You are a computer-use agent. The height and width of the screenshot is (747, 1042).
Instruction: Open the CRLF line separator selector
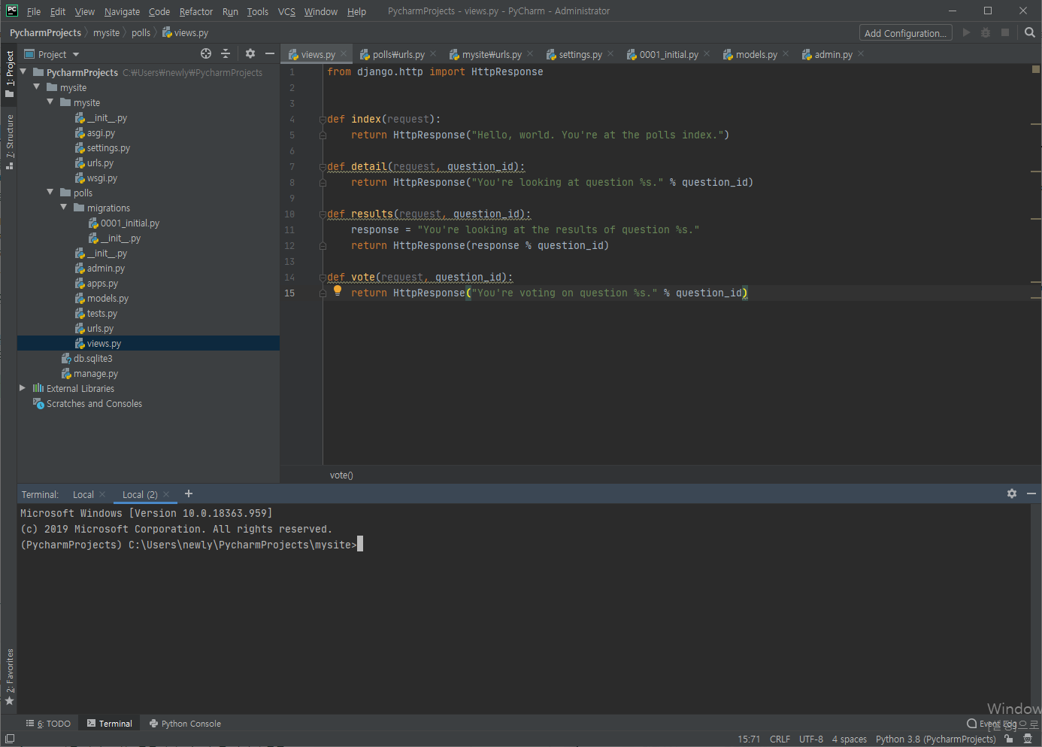[x=780, y=739]
